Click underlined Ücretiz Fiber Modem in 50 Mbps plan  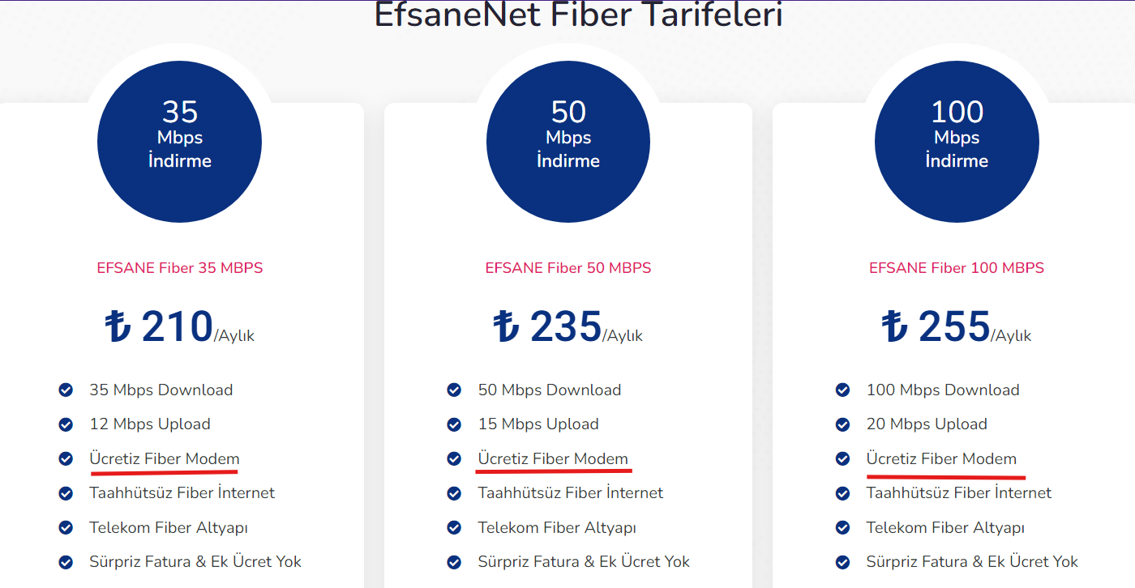click(x=553, y=459)
